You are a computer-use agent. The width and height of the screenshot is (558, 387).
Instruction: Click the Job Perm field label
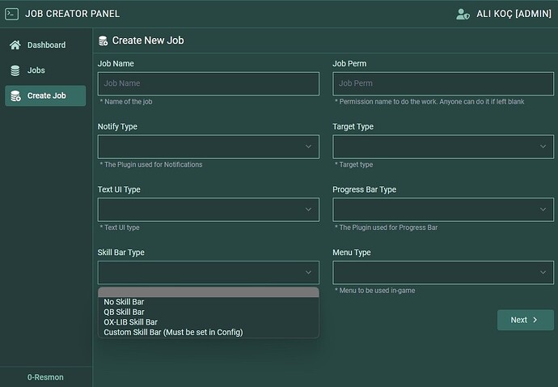point(349,64)
